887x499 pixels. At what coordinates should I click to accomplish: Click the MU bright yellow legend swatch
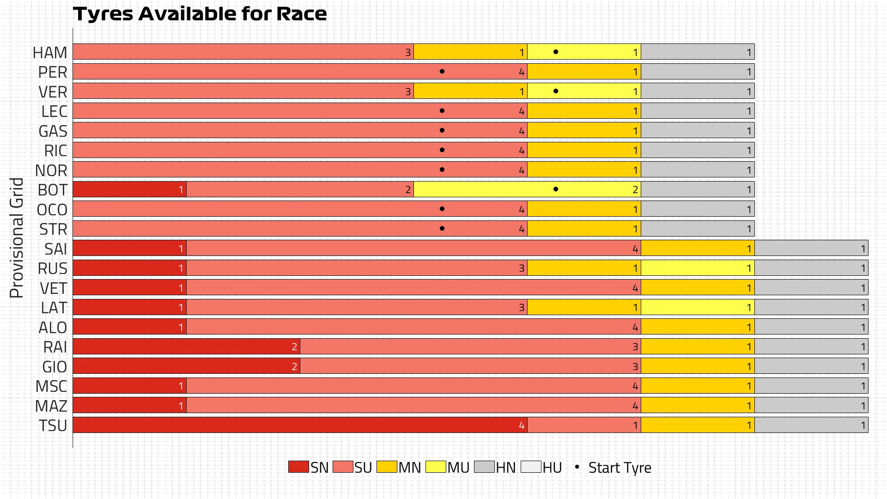click(436, 467)
